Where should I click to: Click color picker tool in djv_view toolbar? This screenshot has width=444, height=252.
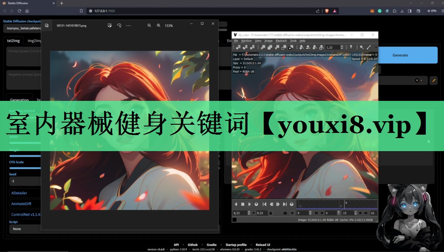pos(369,47)
